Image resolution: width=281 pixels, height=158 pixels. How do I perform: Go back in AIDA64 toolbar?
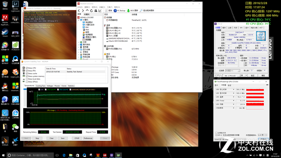tap(79, 11)
